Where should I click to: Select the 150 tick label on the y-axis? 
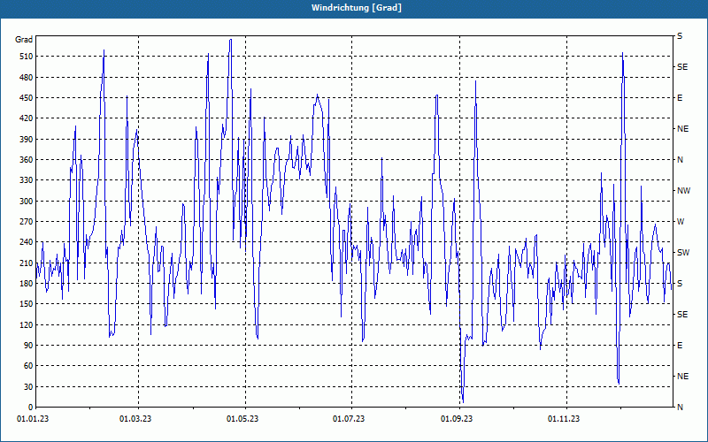27,304
